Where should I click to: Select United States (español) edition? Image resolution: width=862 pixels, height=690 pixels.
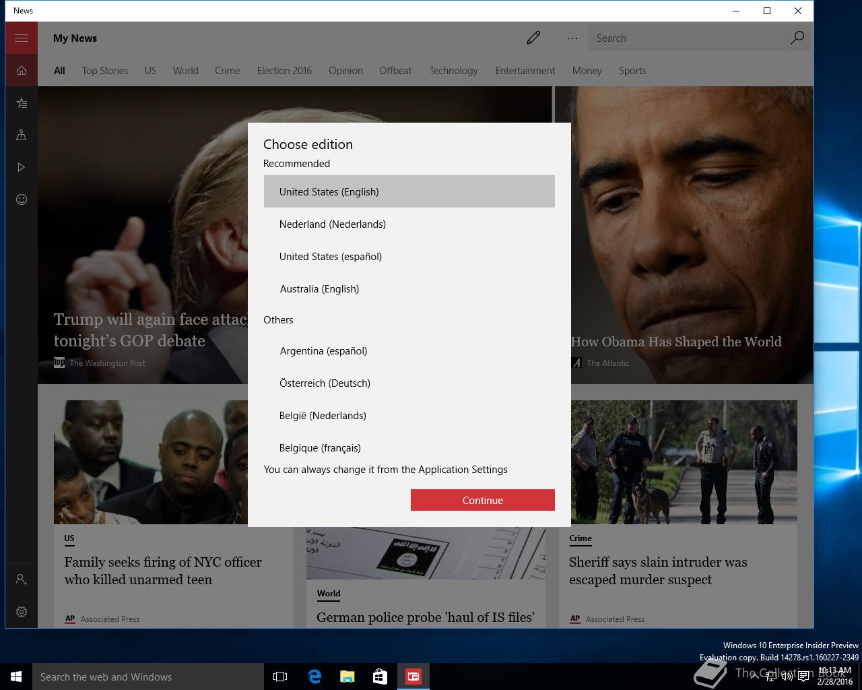409,256
